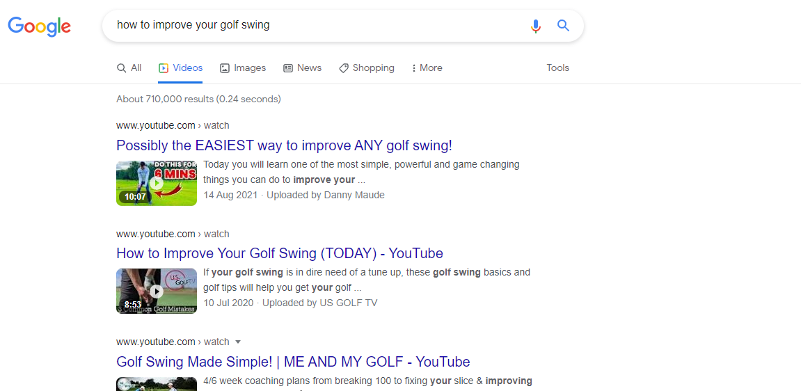The width and height of the screenshot is (801, 391).
Task: Click the youtube.com URL above second result
Action: (173, 234)
